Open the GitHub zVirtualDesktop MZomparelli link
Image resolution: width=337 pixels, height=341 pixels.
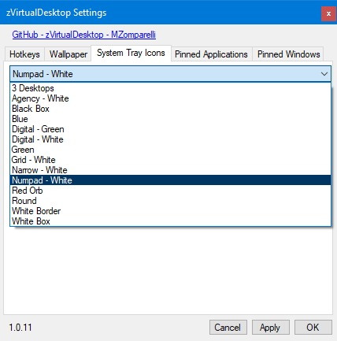coord(84,35)
